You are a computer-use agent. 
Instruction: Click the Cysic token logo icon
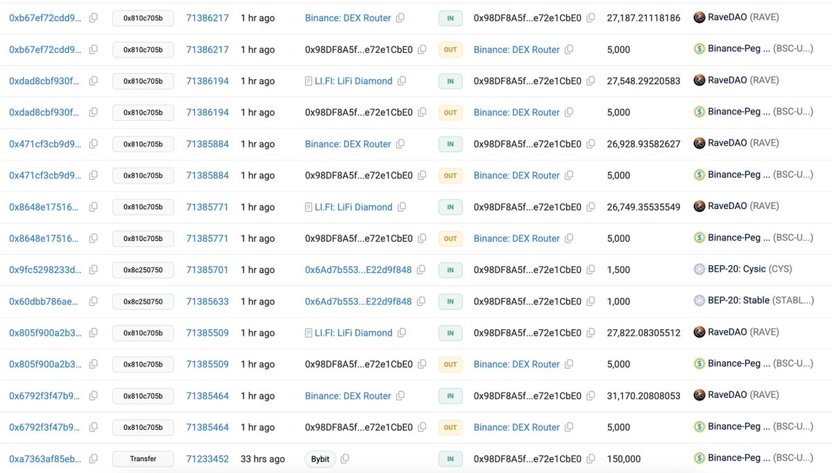(x=699, y=269)
